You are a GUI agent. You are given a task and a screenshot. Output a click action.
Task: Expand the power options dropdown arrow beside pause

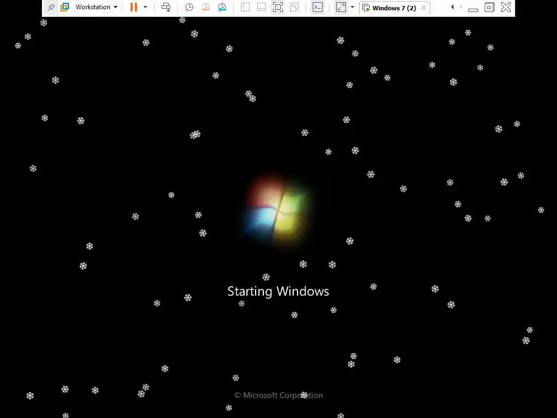coord(145,7)
